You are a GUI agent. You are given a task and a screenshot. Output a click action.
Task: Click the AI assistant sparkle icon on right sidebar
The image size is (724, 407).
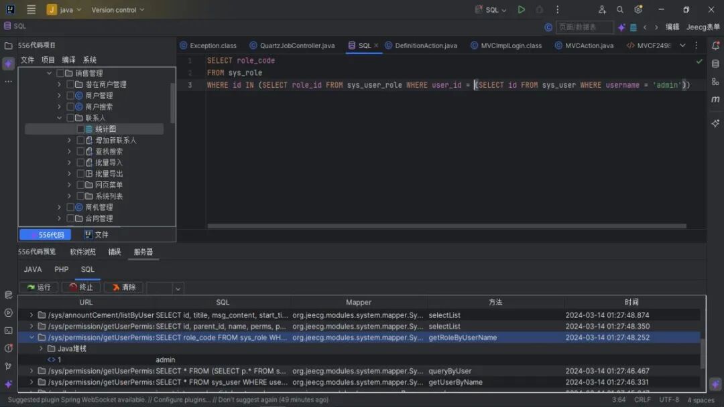click(x=715, y=124)
